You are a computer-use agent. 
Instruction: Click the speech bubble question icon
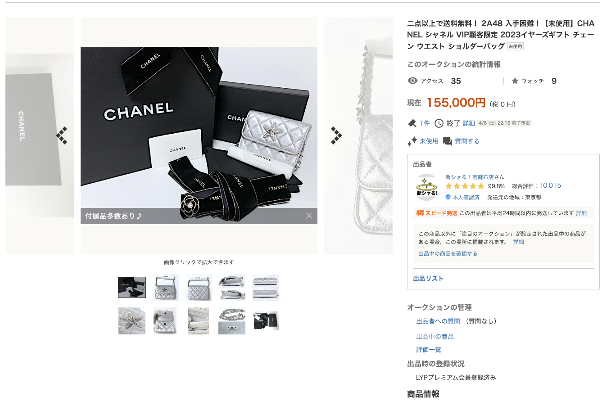coord(447,141)
